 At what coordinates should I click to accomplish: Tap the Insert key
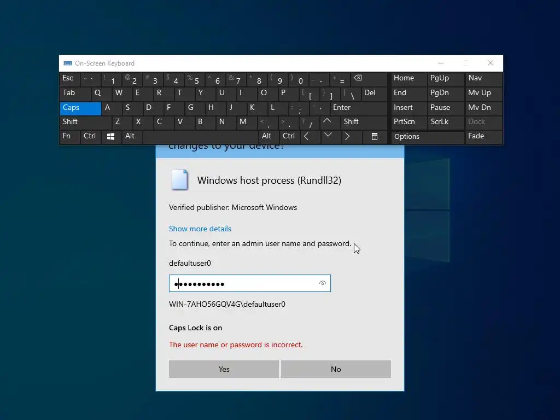coord(409,108)
